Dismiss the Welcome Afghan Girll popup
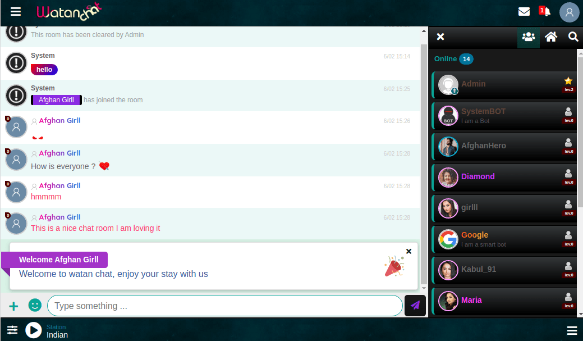The height and width of the screenshot is (341, 583). (x=408, y=251)
